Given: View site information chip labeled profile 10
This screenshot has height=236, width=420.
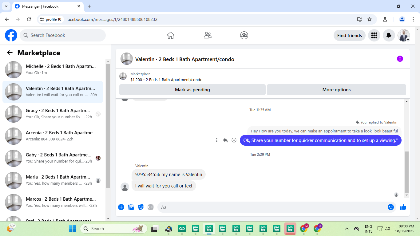Looking at the screenshot, I should 51,19.
